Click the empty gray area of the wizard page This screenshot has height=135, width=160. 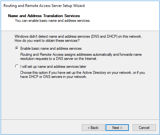(80, 99)
